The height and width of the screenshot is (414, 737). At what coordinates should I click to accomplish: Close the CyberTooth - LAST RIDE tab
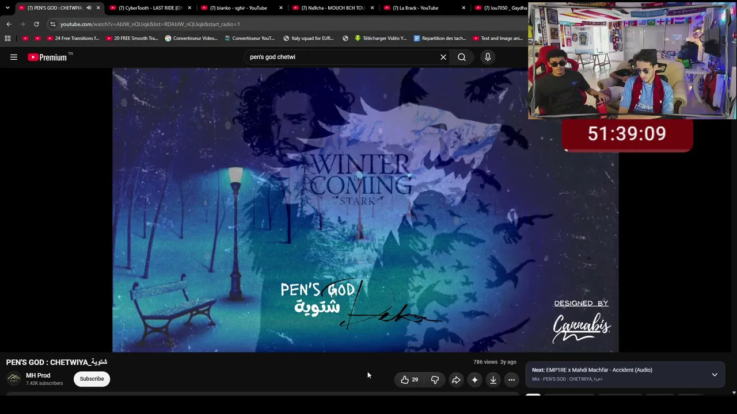(189, 8)
